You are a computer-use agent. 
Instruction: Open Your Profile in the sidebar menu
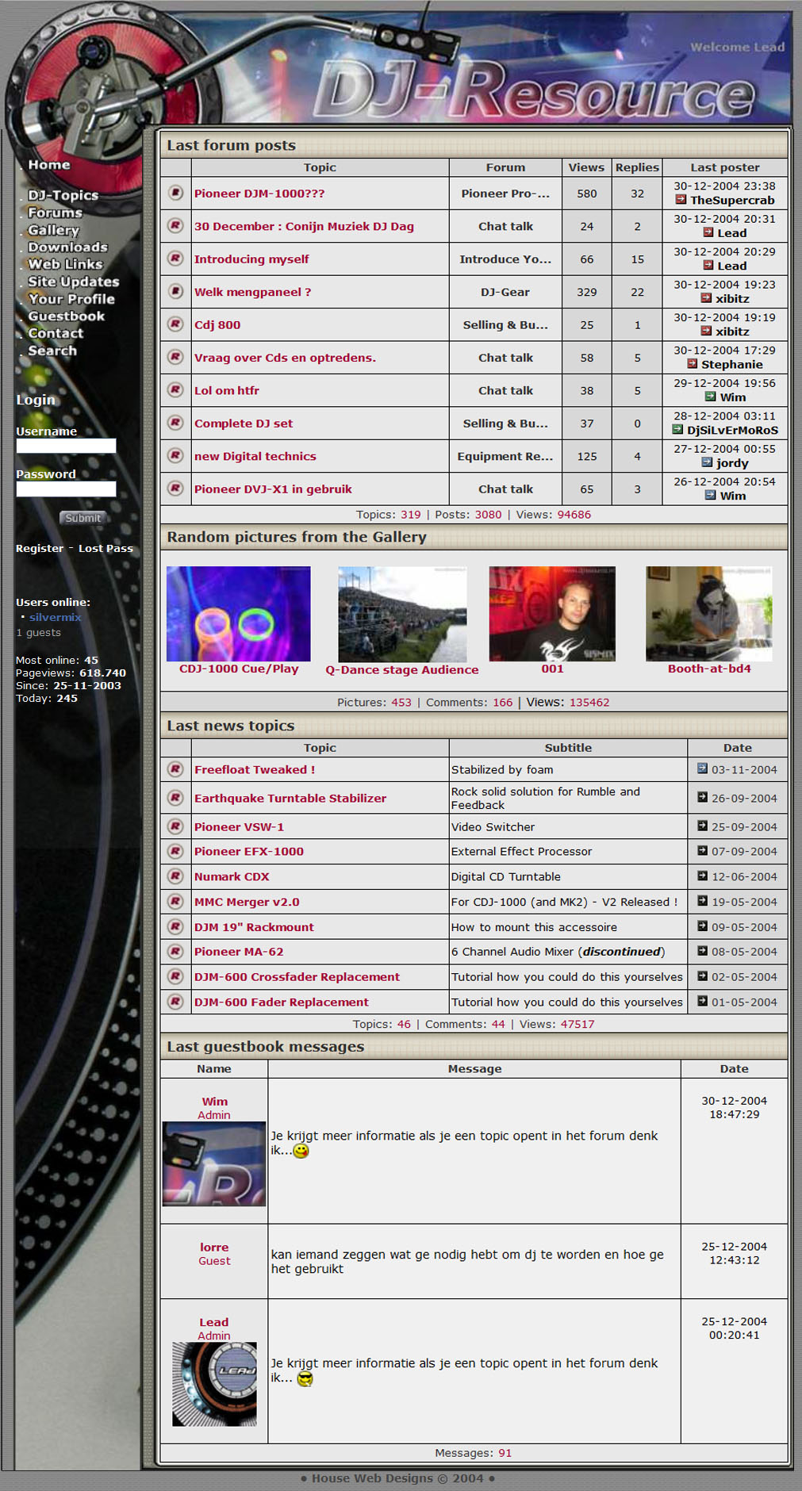71,299
